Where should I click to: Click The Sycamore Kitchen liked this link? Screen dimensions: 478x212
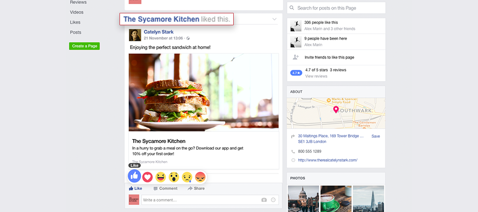tap(161, 19)
